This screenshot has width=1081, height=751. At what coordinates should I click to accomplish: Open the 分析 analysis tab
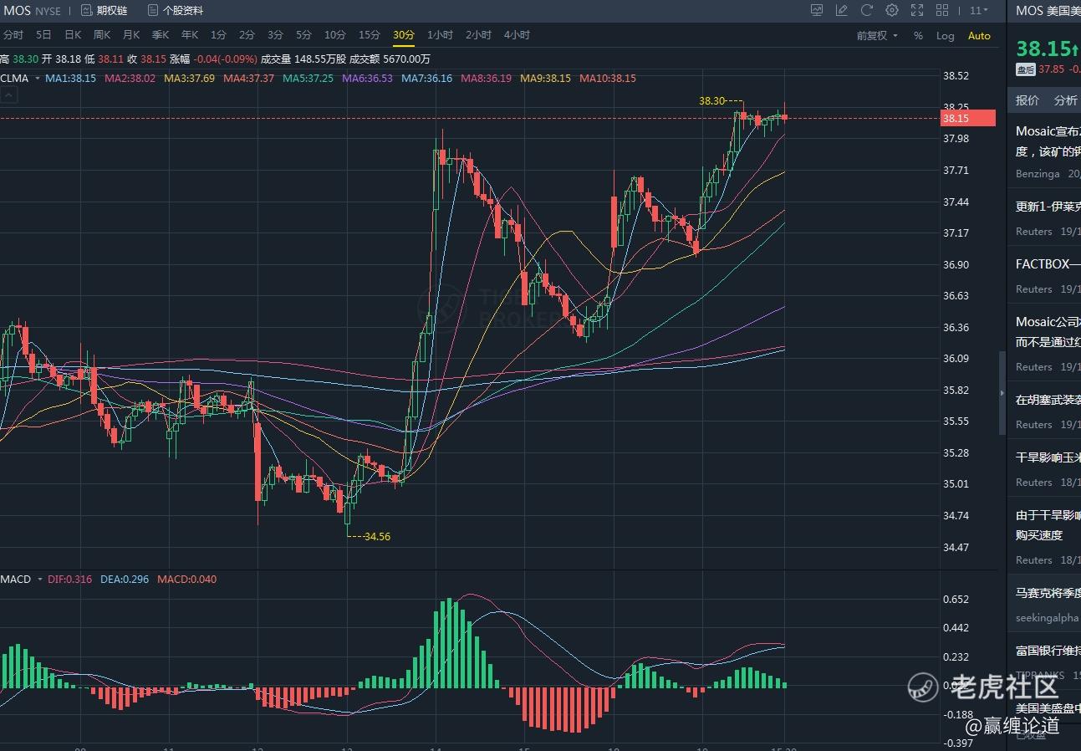(x=1066, y=100)
